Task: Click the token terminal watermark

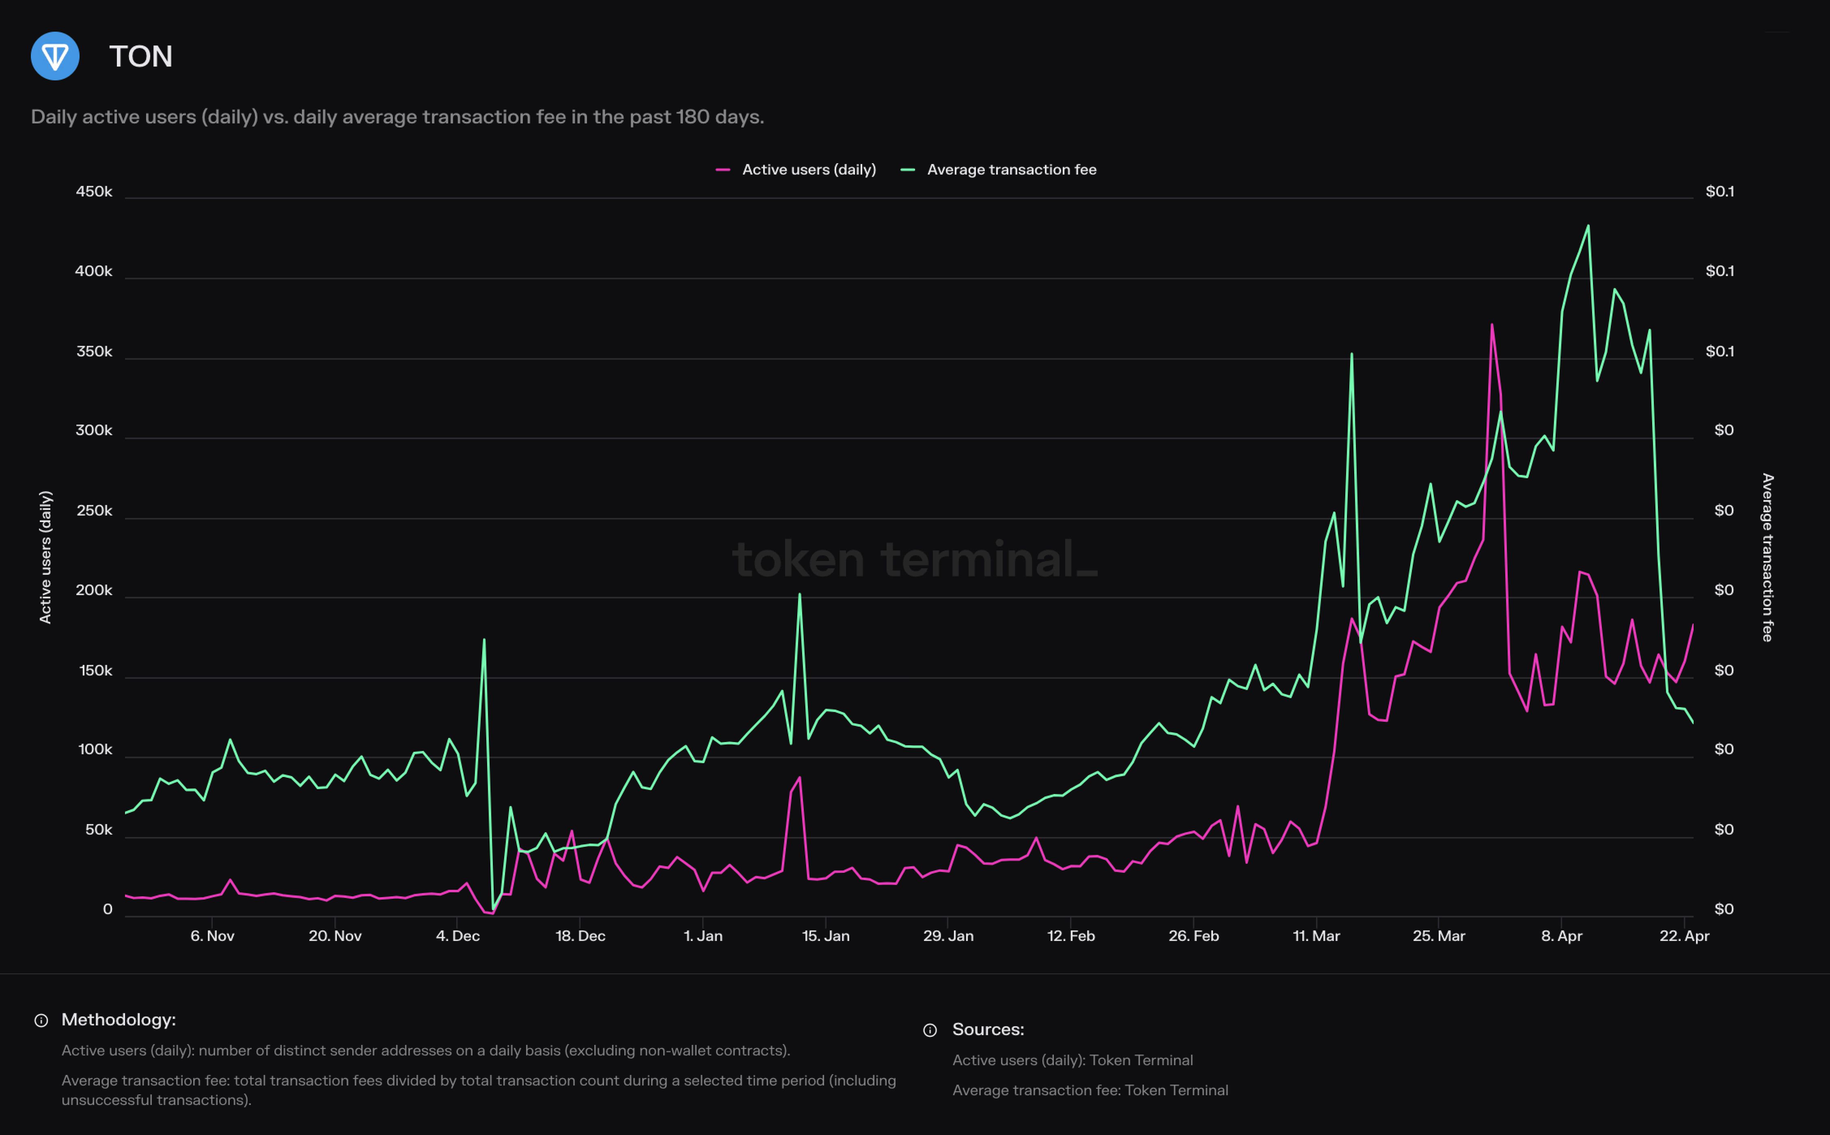Action: pos(914,559)
